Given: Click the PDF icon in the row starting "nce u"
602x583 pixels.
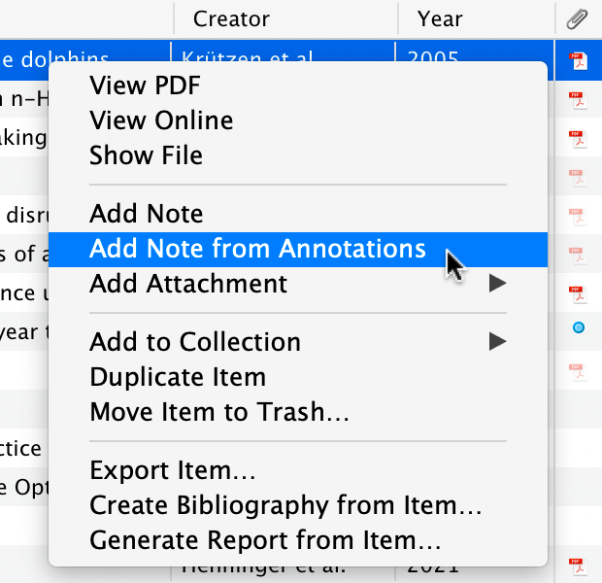Looking at the screenshot, I should 577,292.
